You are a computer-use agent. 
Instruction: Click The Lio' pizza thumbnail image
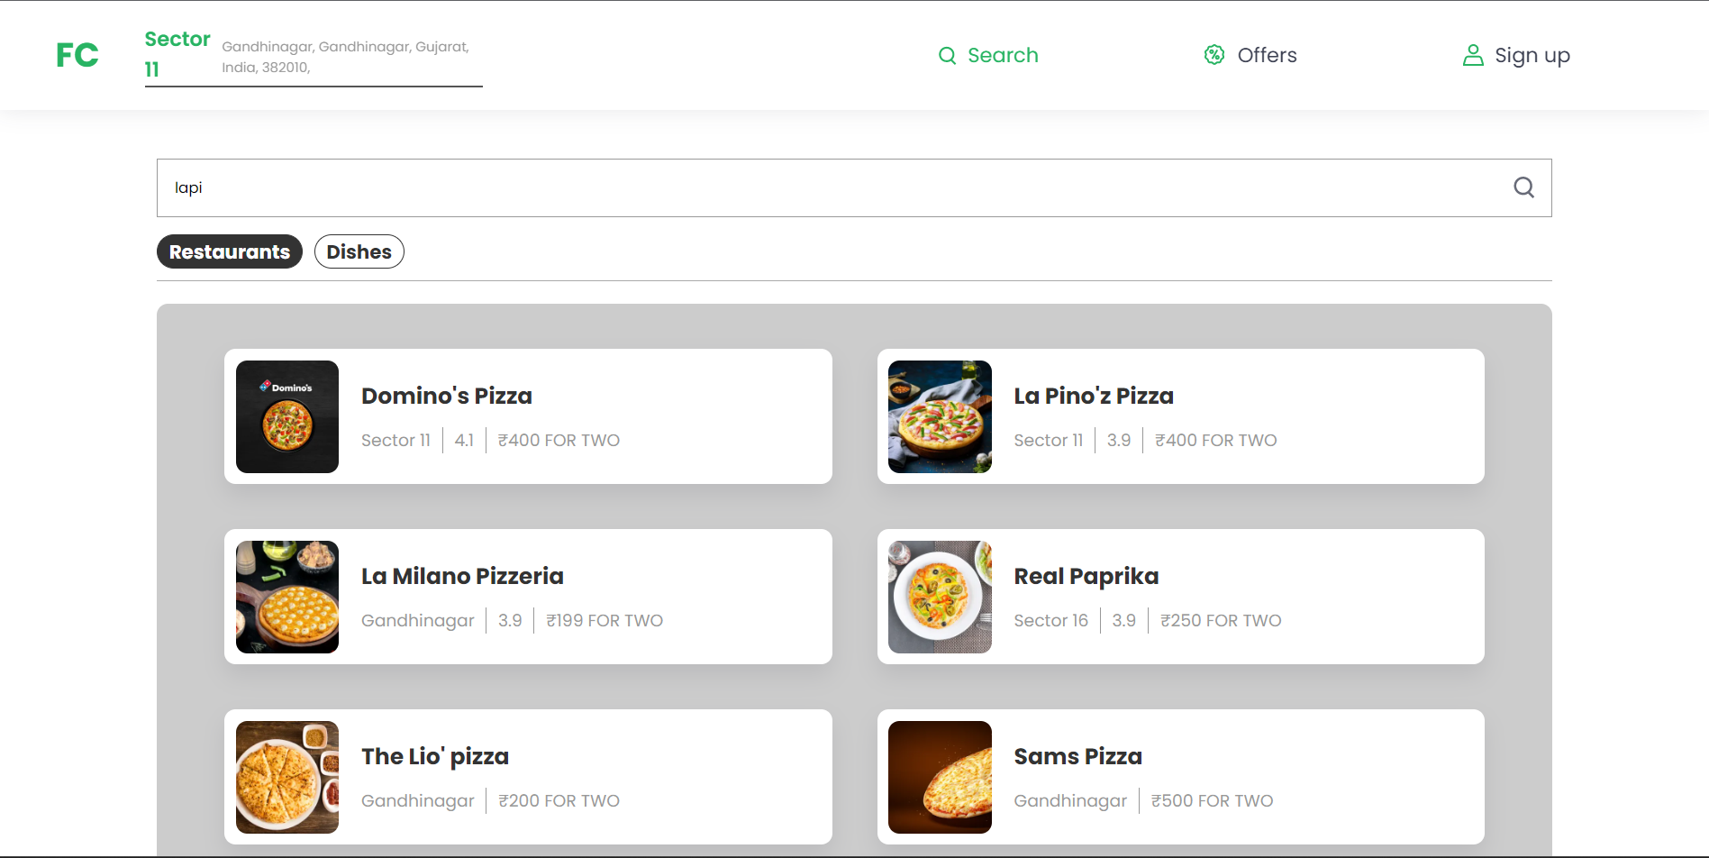coord(287,777)
